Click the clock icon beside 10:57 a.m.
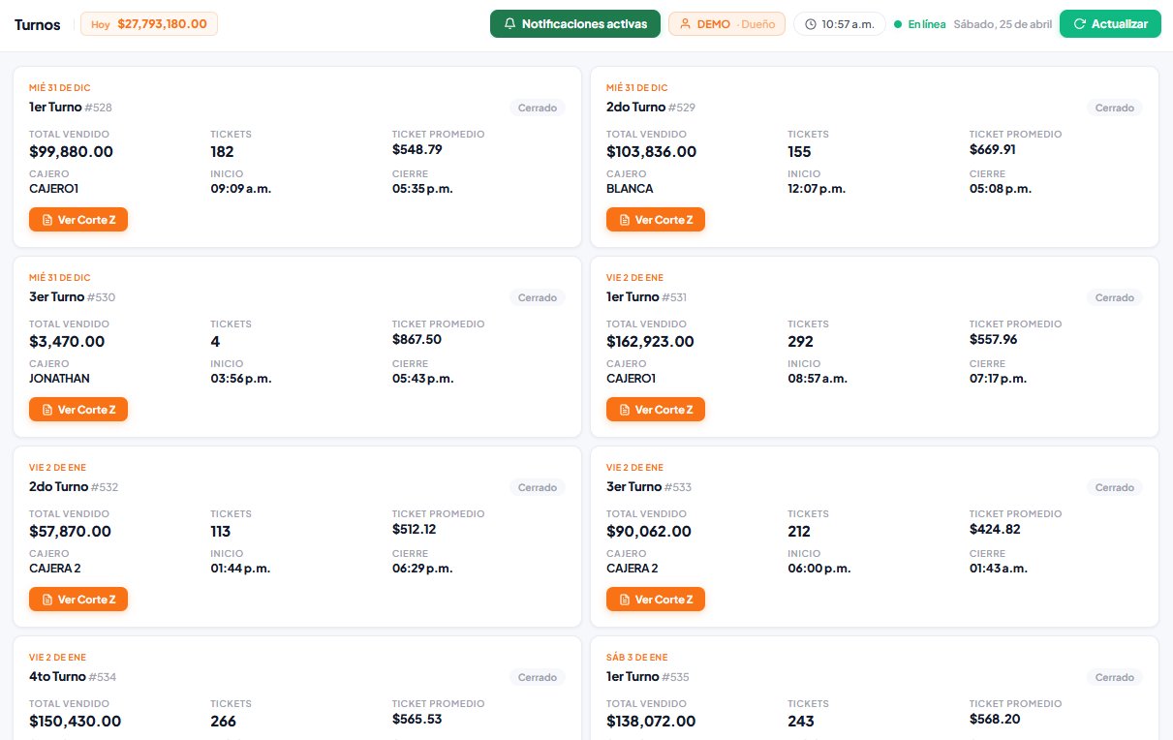Image resolution: width=1173 pixels, height=740 pixels. tap(810, 24)
